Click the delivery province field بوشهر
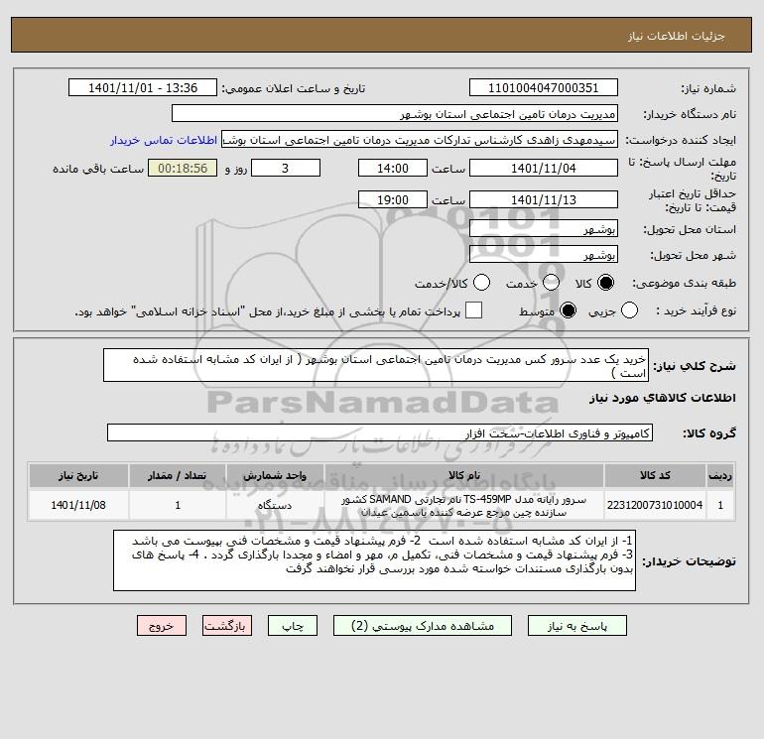This screenshot has width=764, height=739. coord(544,228)
